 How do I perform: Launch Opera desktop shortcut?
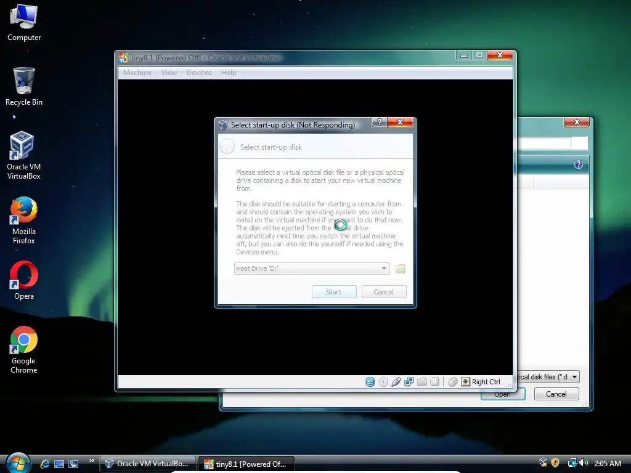24,281
